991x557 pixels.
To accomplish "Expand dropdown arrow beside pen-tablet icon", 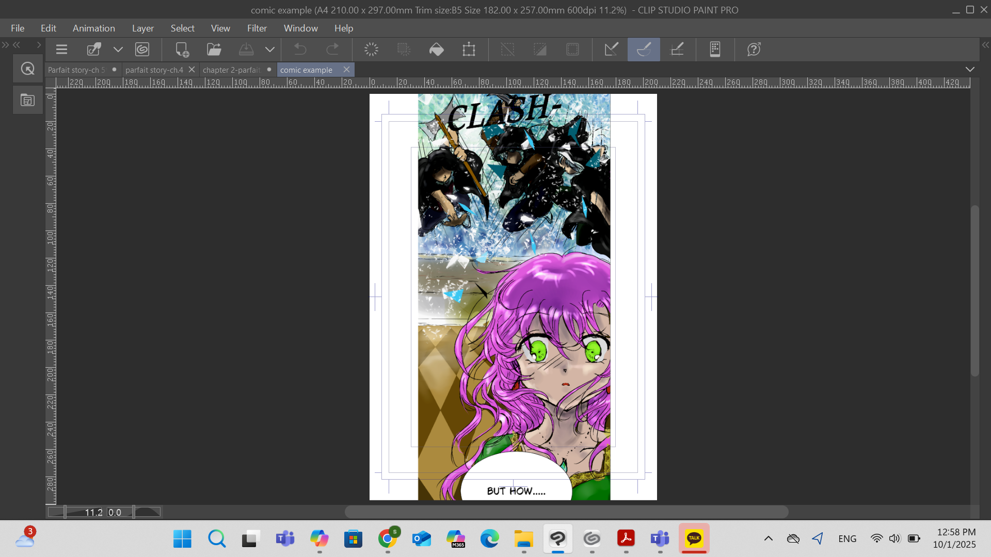I will 118,50.
